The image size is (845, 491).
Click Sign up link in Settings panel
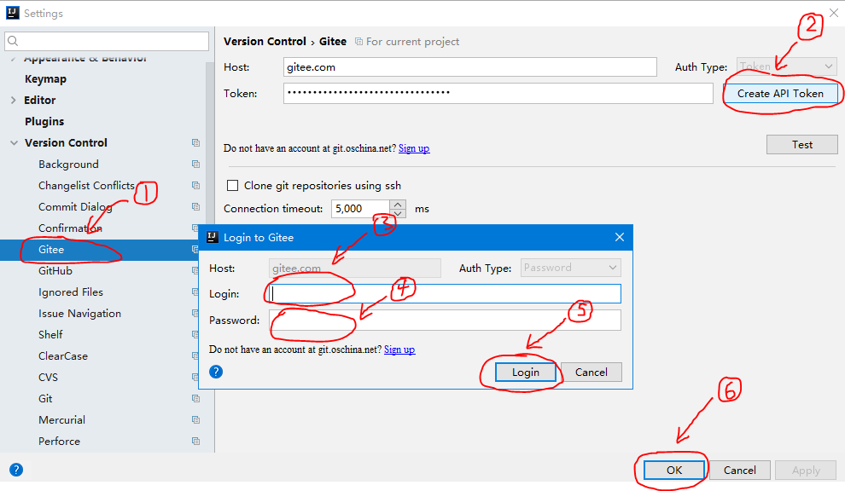(414, 148)
